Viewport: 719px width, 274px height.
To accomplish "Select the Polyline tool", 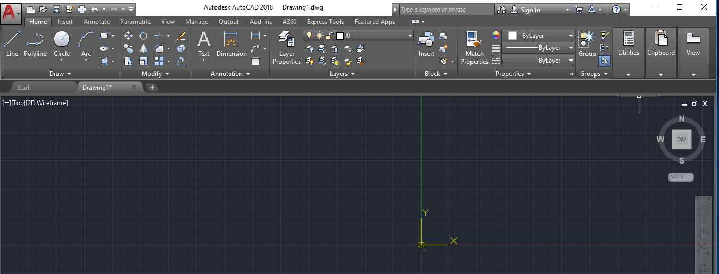I will [x=35, y=44].
